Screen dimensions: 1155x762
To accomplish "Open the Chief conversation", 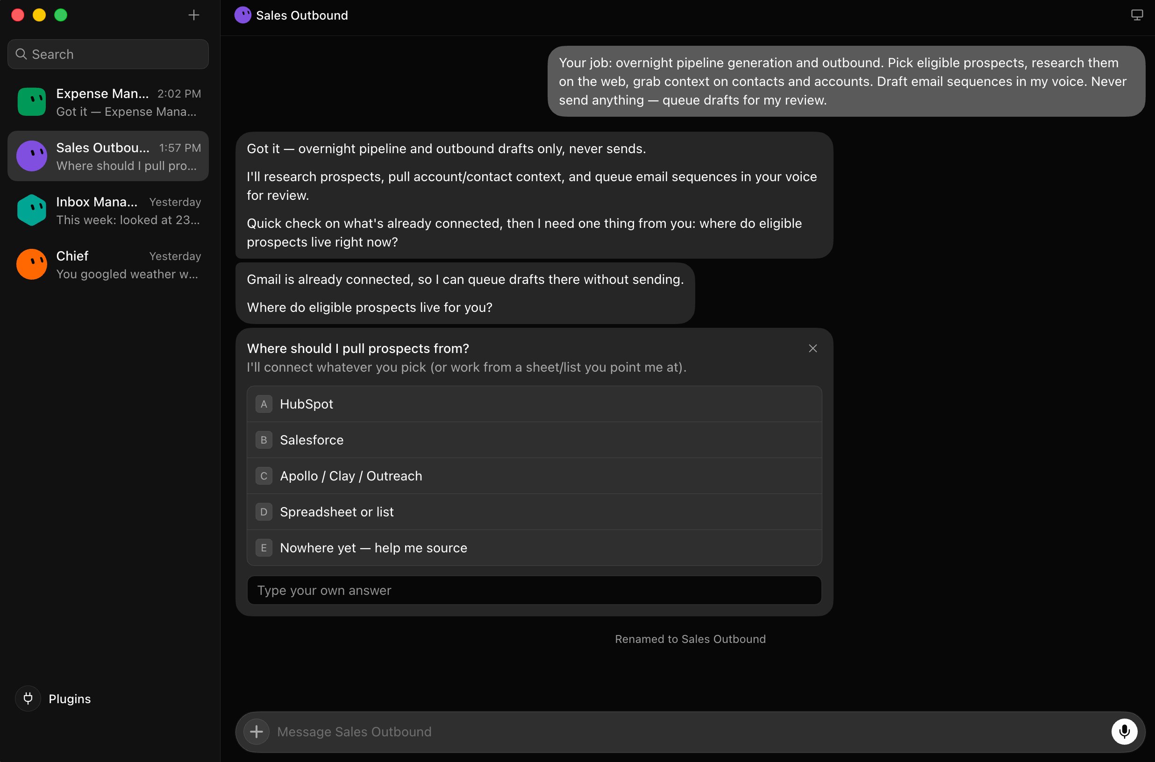I will [108, 264].
